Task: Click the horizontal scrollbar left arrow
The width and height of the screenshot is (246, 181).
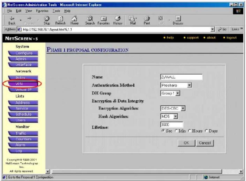Action: tap(48, 172)
